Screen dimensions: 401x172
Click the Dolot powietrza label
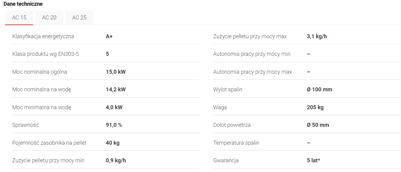(232, 125)
